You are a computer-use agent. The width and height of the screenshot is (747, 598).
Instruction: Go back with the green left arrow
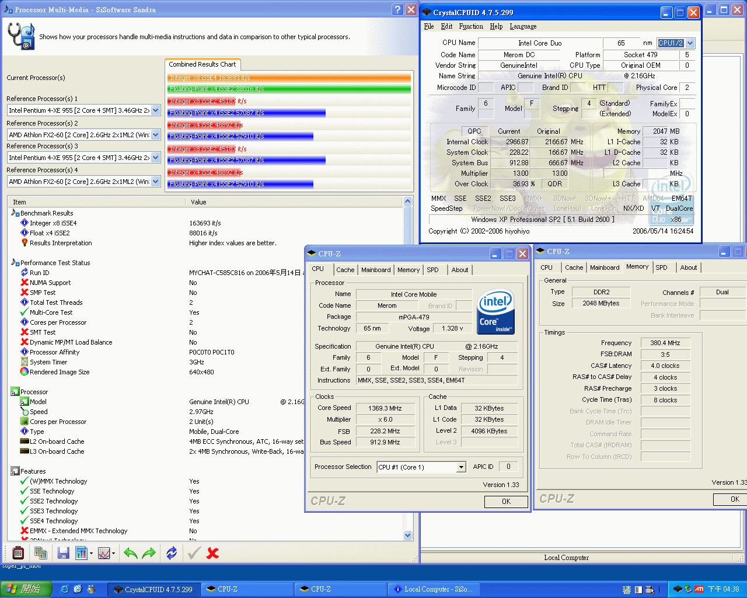pyautogui.click(x=131, y=552)
